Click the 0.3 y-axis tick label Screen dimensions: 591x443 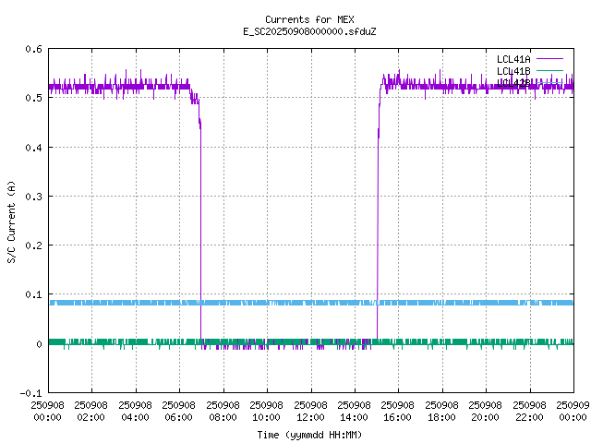pyautogui.click(x=32, y=197)
